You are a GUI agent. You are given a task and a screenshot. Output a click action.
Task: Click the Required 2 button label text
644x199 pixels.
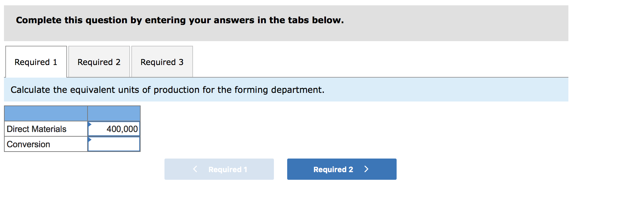(333, 169)
